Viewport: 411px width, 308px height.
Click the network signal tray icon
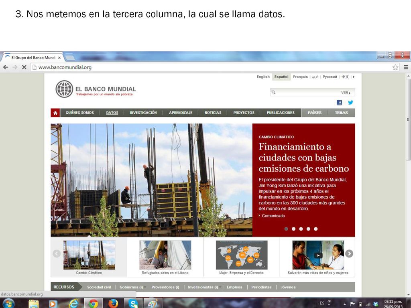[x=368, y=304]
